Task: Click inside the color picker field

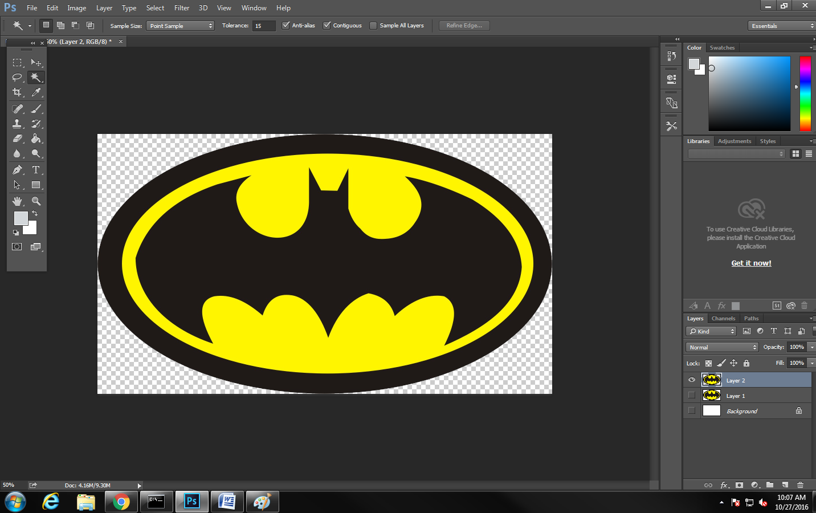Action: tap(749, 93)
